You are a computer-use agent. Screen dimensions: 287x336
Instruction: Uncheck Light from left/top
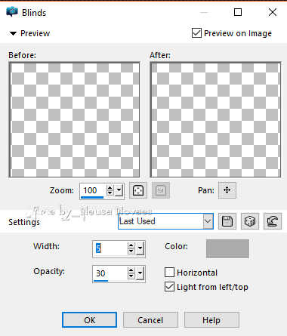point(169,286)
